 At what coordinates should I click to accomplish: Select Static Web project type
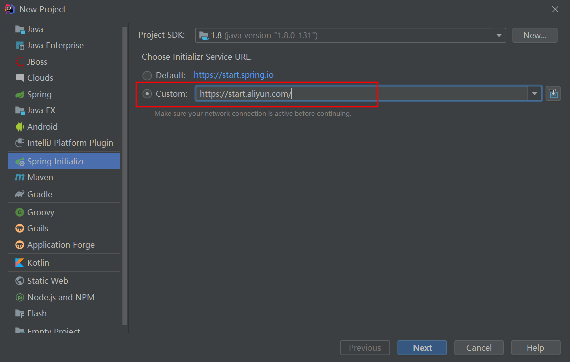(47, 281)
